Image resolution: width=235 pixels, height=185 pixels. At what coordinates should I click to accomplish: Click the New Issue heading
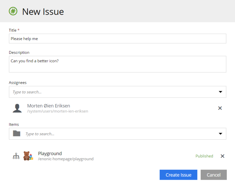click(43, 12)
